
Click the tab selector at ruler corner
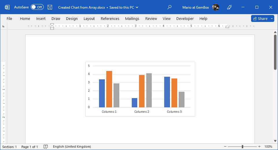3,26
